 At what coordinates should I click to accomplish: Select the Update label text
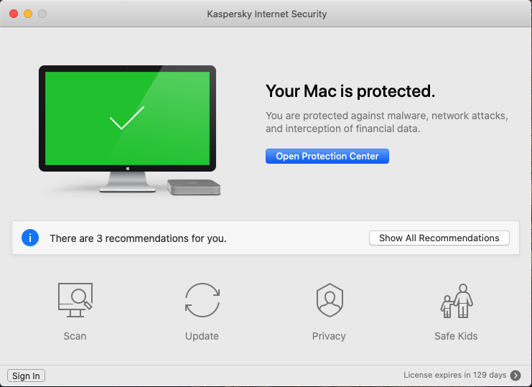pyautogui.click(x=202, y=336)
